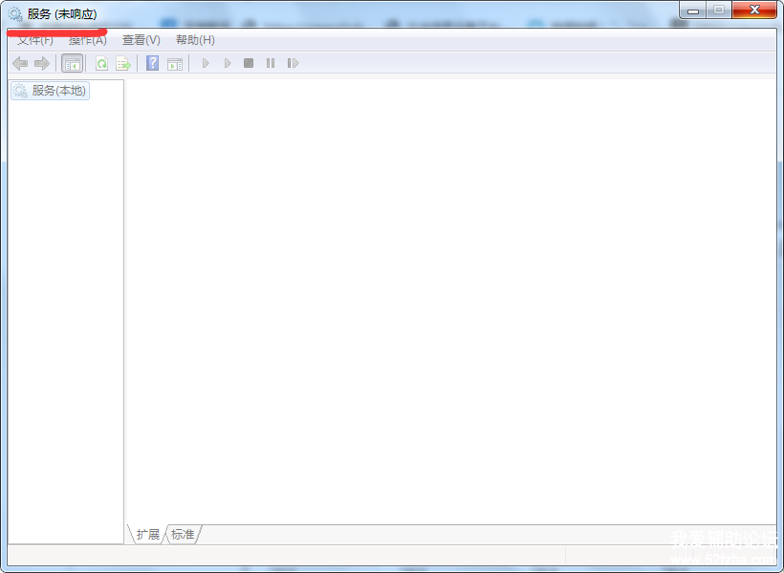Click the Start Service play icon

tap(205, 63)
